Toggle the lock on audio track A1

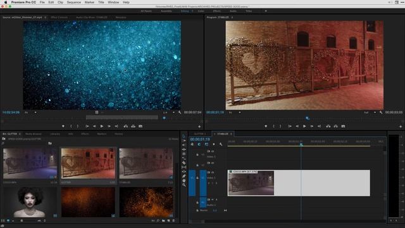tap(197, 203)
